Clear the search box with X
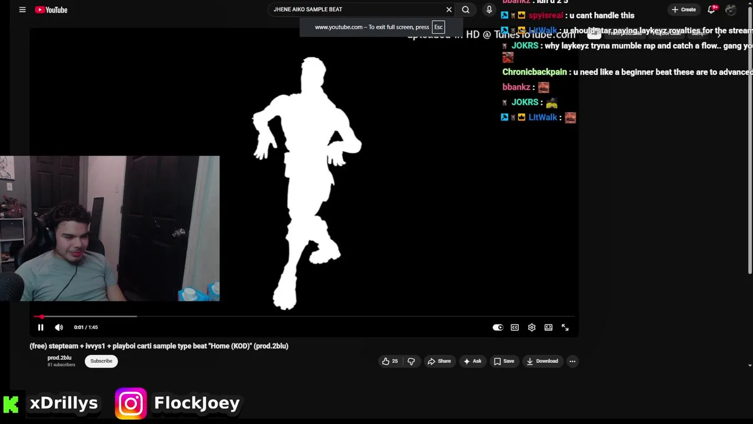The image size is (753, 424). pyautogui.click(x=449, y=9)
